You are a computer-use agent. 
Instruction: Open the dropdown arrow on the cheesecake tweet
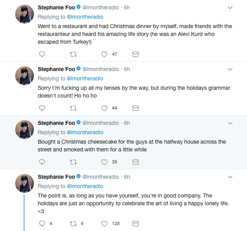(230, 123)
